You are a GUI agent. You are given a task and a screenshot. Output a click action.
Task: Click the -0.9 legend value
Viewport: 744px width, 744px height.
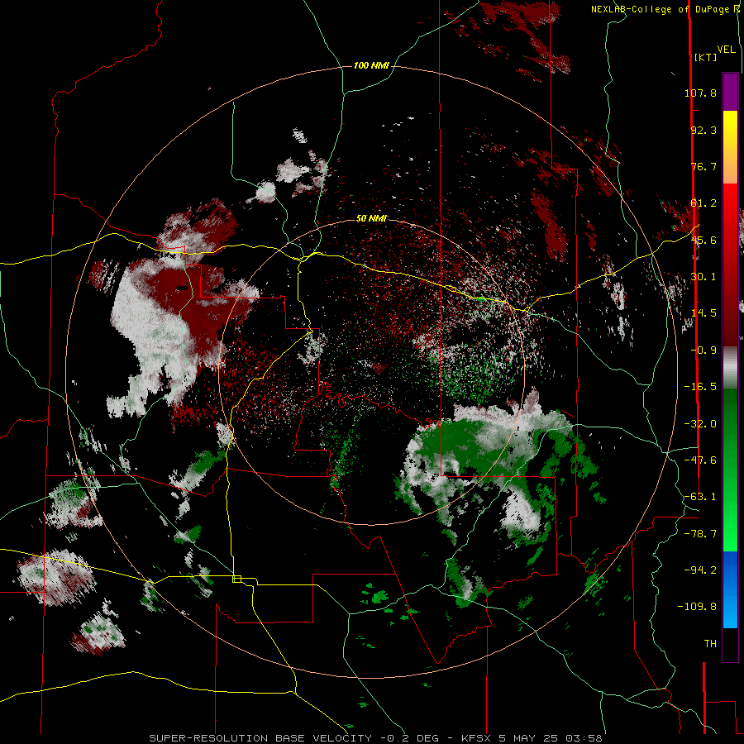pyautogui.click(x=703, y=351)
